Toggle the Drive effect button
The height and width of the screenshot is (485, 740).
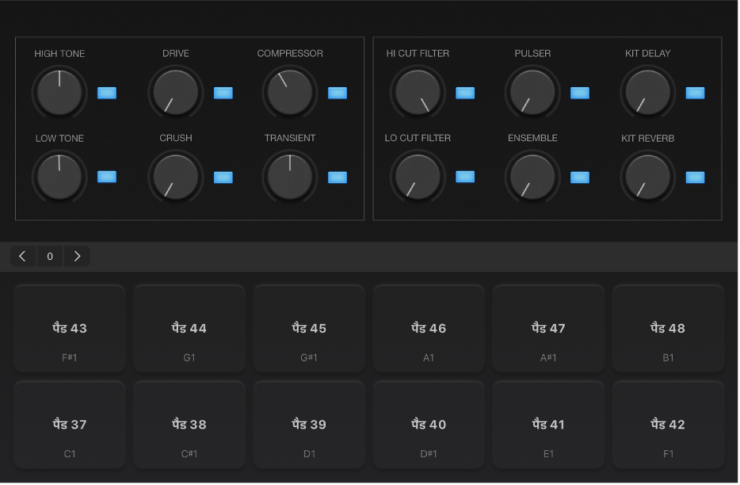(223, 93)
